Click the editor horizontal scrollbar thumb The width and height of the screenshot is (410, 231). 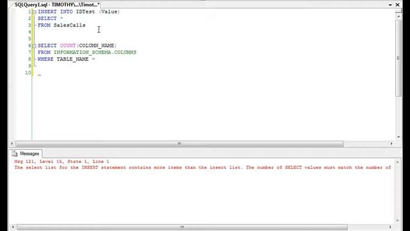[179, 144]
